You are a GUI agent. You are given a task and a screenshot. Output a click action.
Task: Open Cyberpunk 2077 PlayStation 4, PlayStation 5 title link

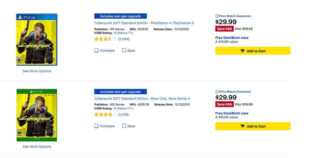[144, 23]
